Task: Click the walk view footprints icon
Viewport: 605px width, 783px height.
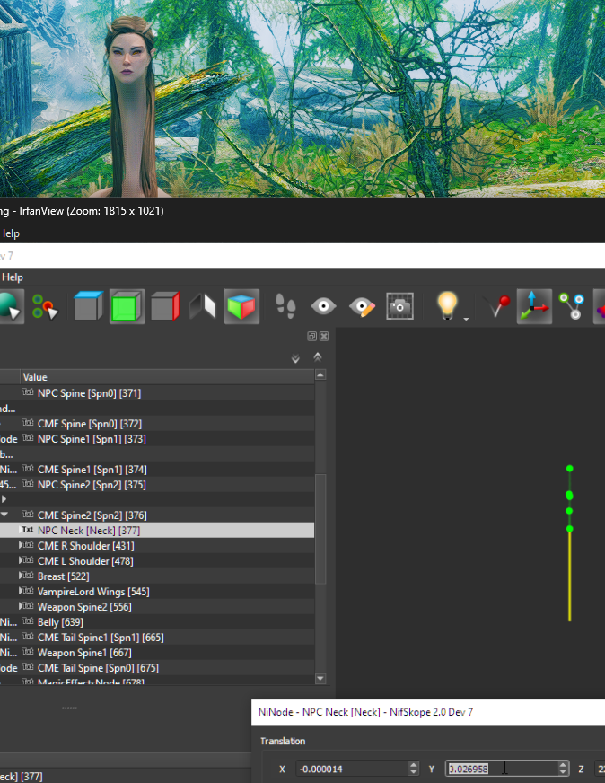Action: pos(285,307)
